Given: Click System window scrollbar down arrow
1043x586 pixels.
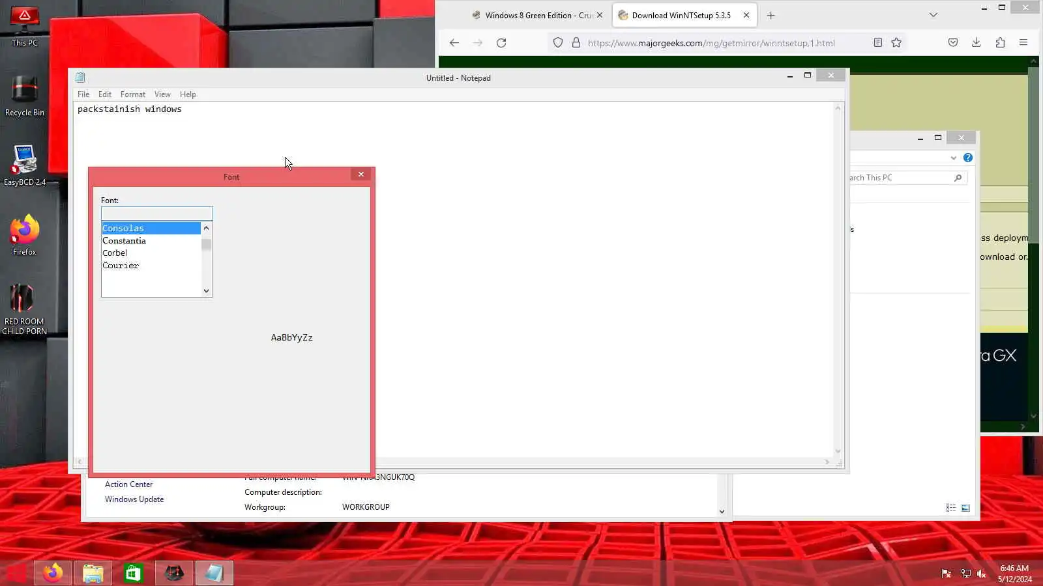Looking at the screenshot, I should click(722, 512).
